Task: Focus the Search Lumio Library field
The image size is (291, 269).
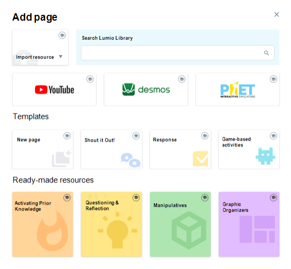Action: (178, 53)
